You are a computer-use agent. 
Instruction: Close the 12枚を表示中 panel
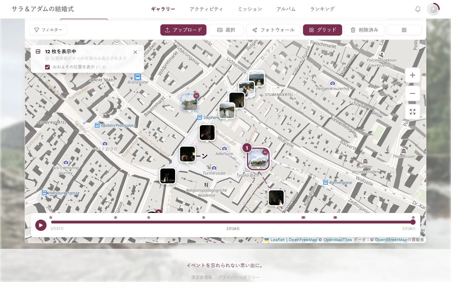135,52
